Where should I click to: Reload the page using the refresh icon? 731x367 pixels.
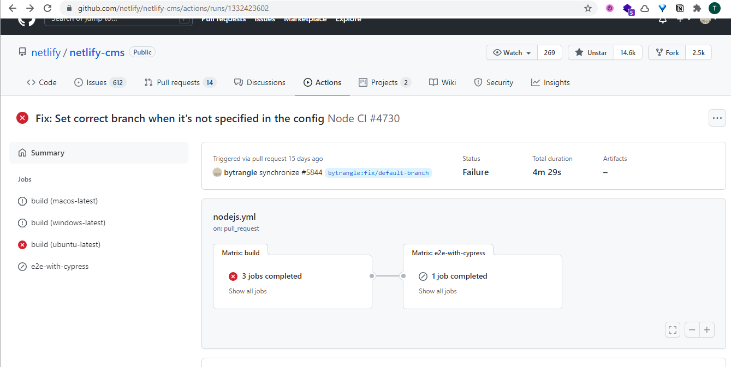tap(47, 8)
